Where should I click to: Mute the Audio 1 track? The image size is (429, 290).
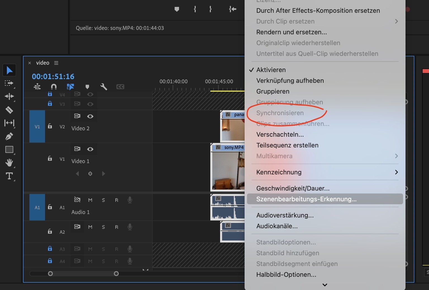click(x=90, y=200)
